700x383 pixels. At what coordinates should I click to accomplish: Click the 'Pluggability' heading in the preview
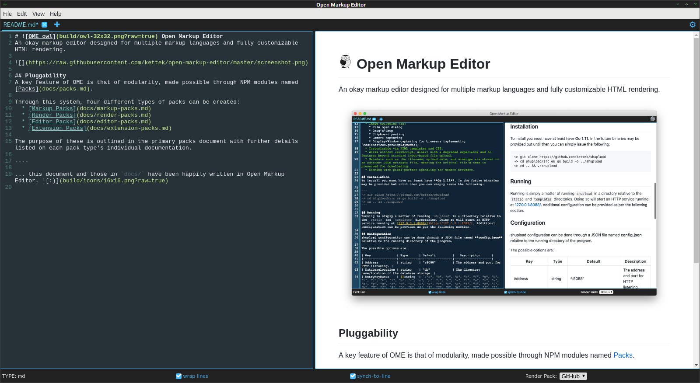coord(368,333)
